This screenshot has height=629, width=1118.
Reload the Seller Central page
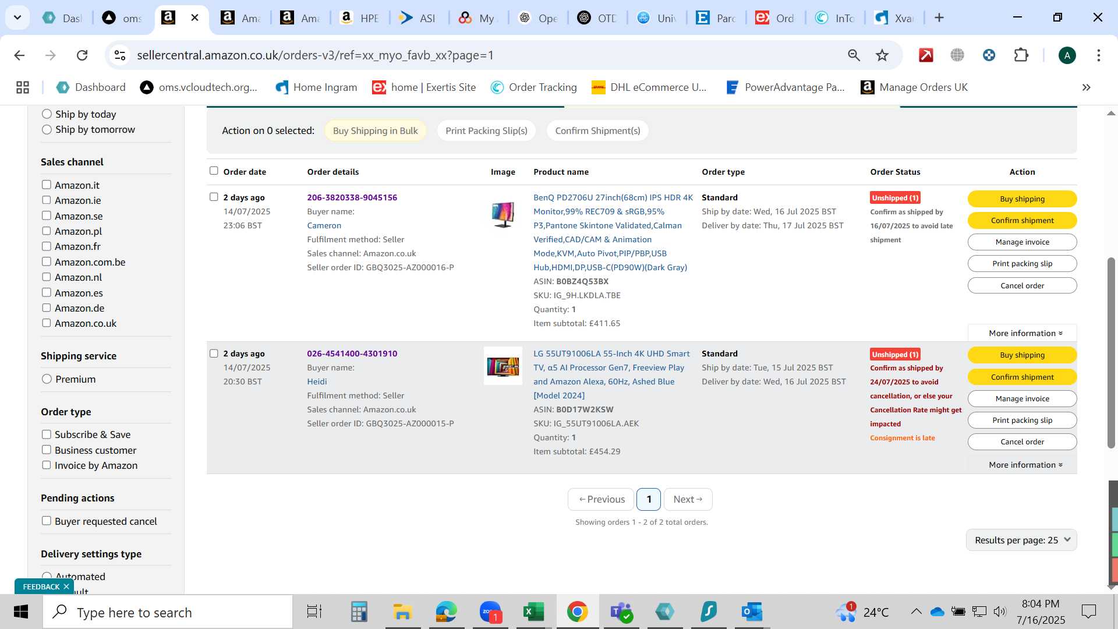coord(82,55)
